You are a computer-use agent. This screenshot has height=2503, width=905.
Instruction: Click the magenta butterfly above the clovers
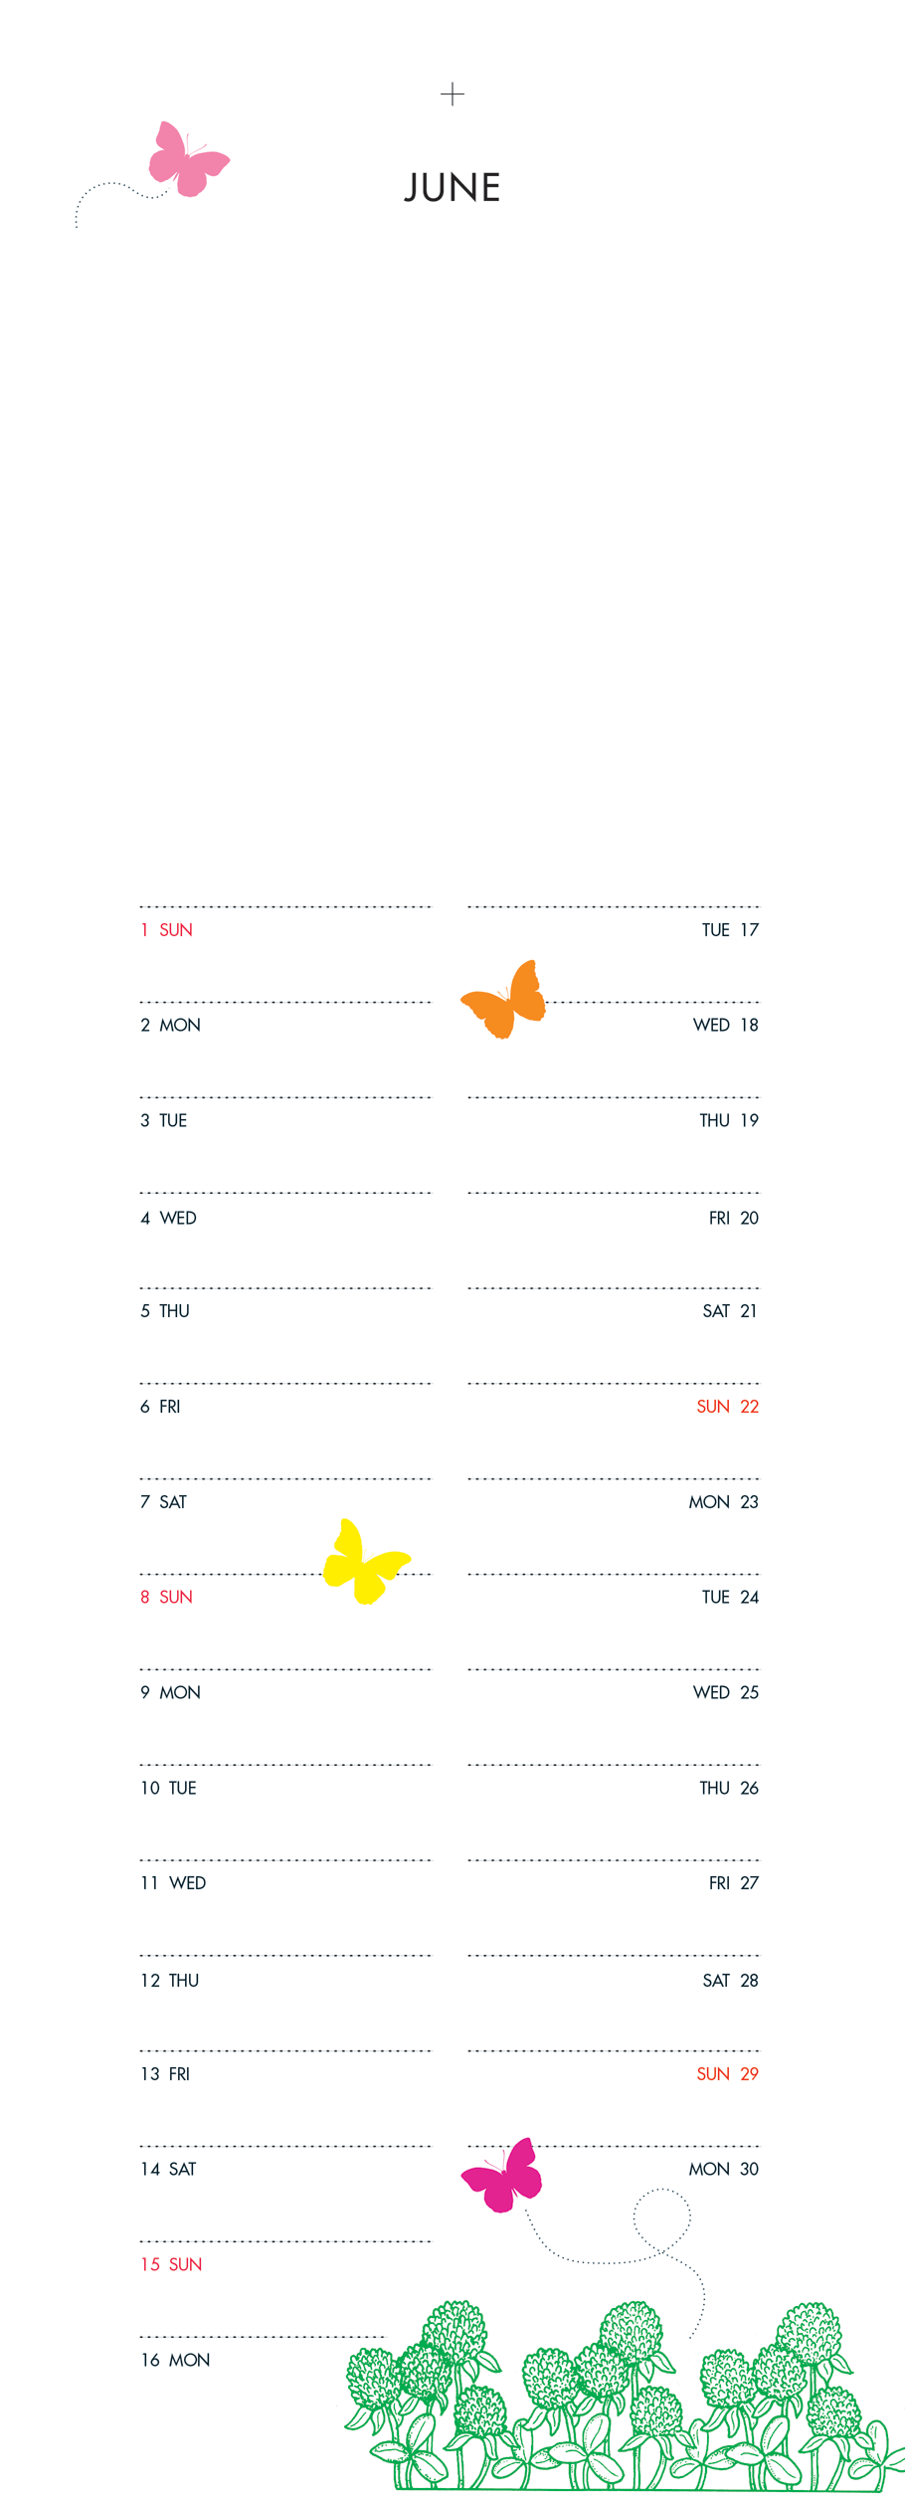(x=504, y=2178)
